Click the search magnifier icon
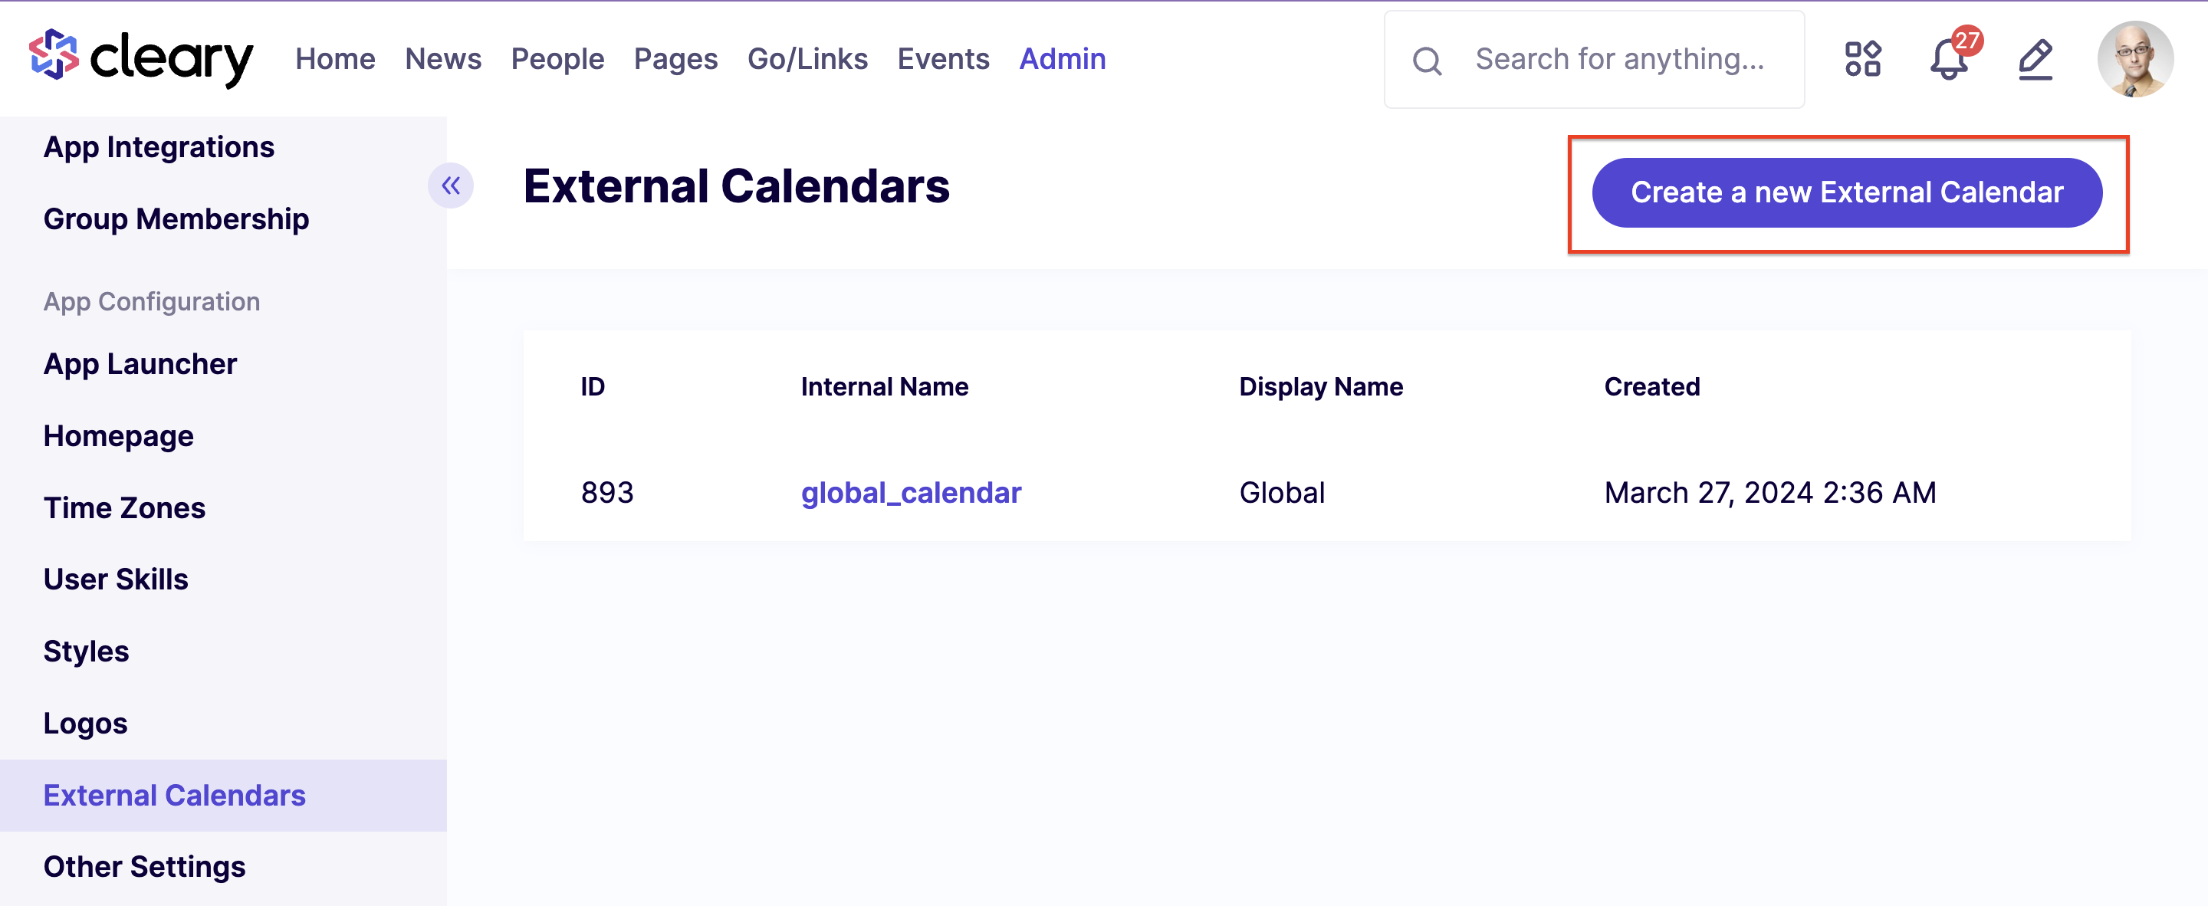This screenshot has height=906, width=2208. coord(1427,60)
